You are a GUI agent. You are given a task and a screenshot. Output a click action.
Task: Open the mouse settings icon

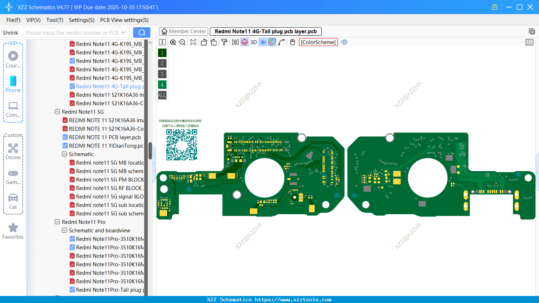click(292, 42)
